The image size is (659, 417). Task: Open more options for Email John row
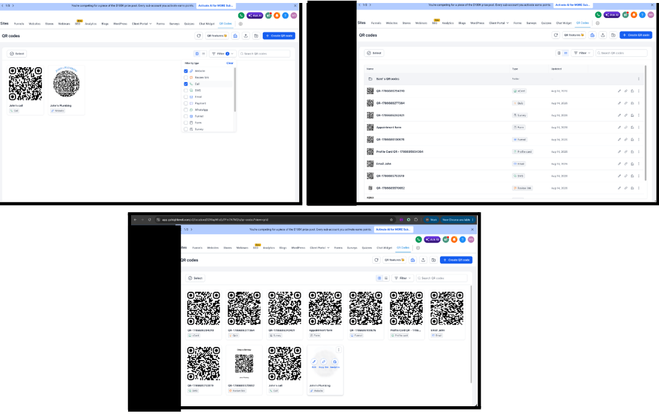click(x=639, y=164)
